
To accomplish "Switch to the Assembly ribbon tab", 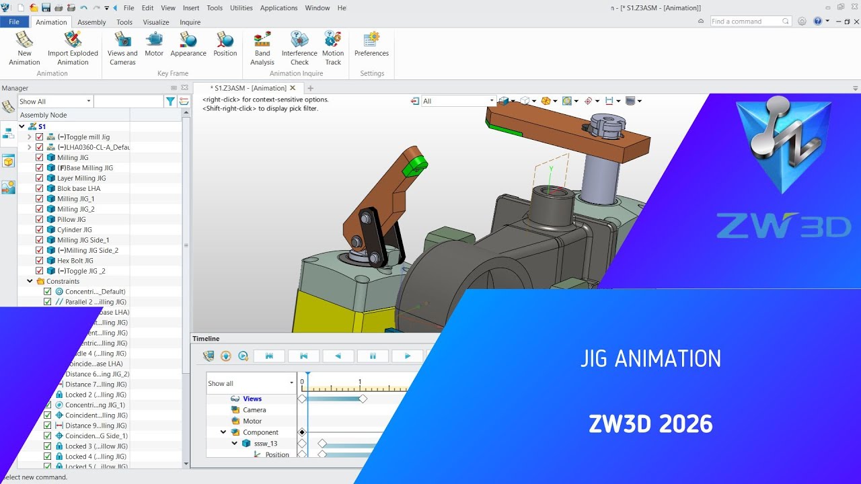I will [91, 22].
